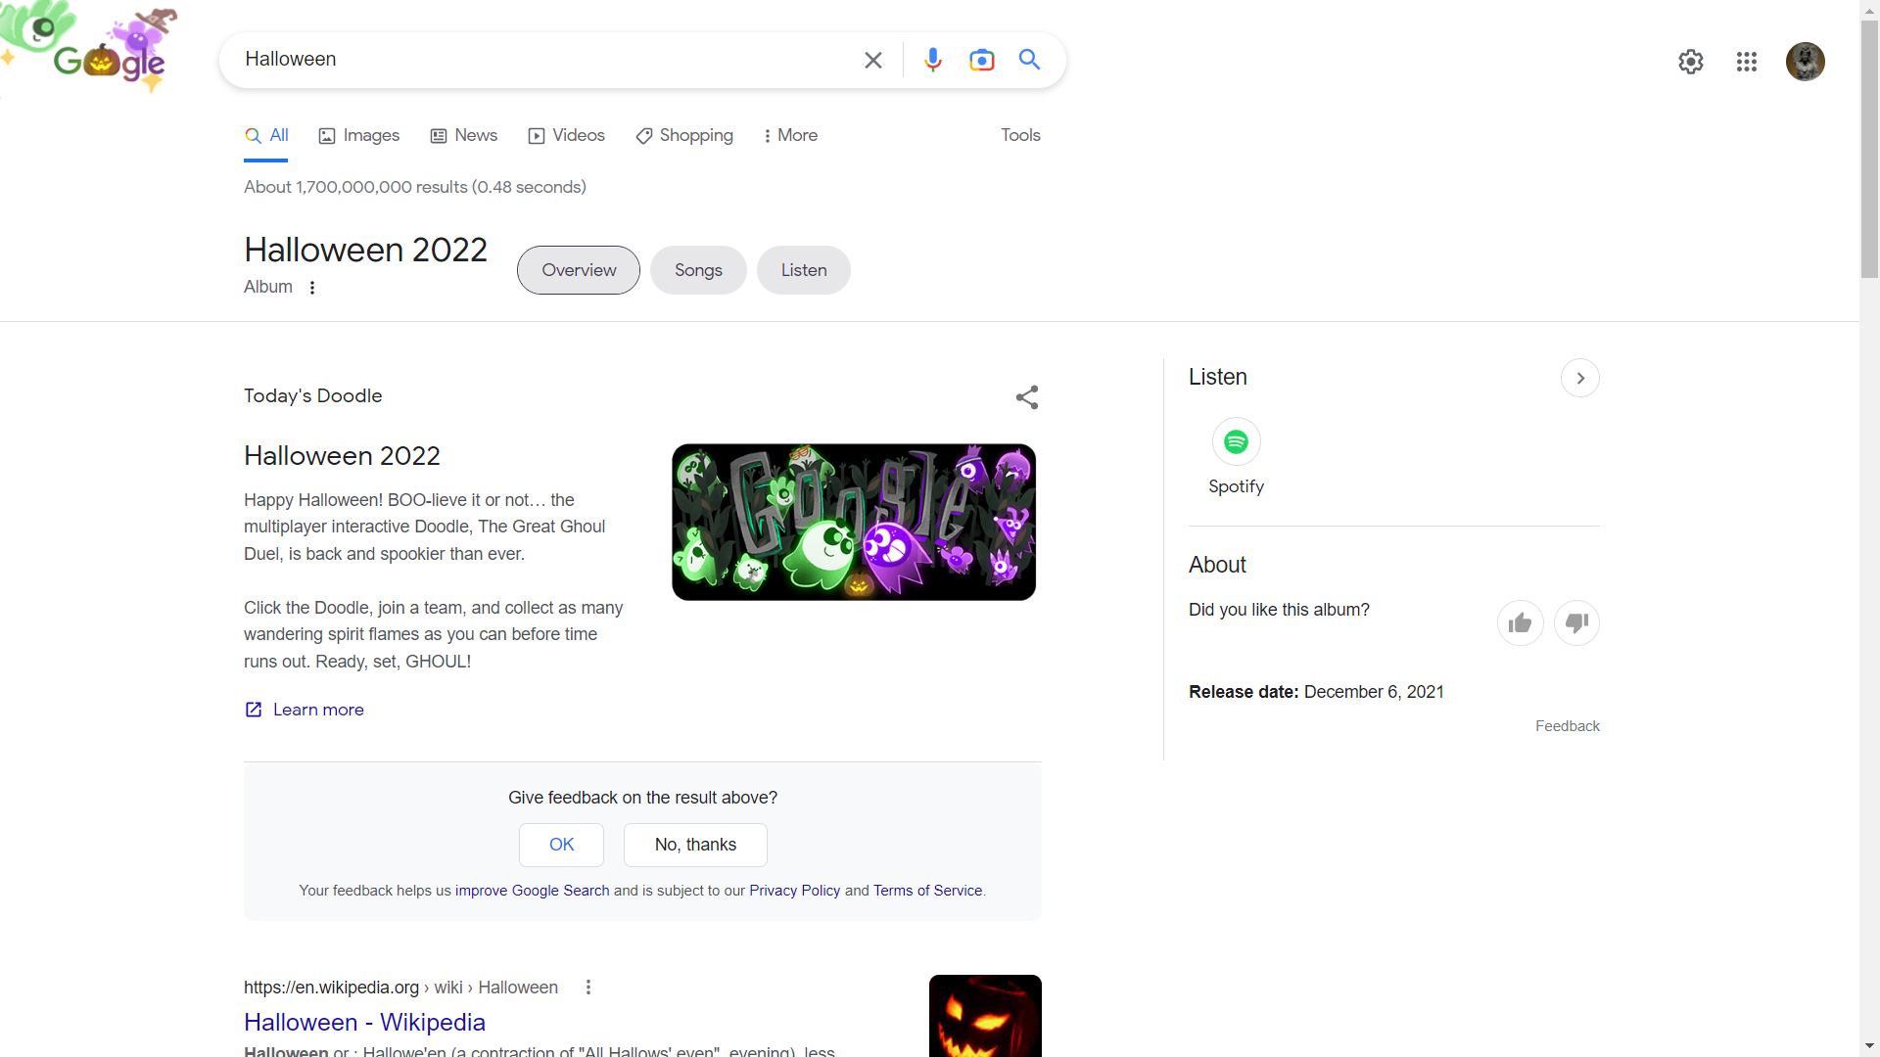Open the Wikipedia result options menu
1880x1057 pixels.
[x=588, y=988]
